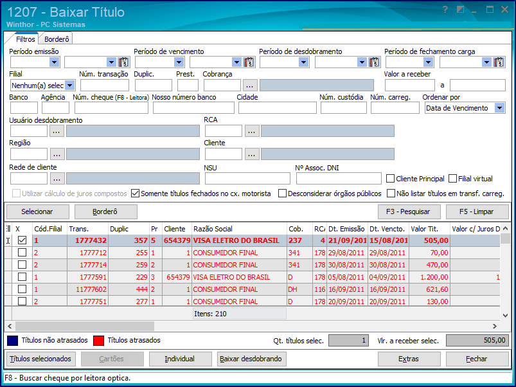Open the Região lookup ellipsis button
This screenshot has width=516, height=387.
[x=57, y=154]
